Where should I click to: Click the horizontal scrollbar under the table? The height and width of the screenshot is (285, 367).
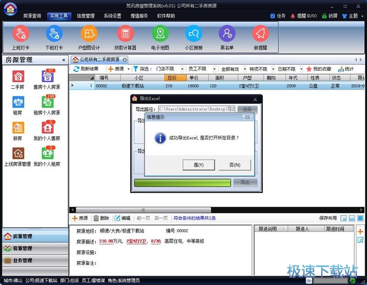coord(143,210)
